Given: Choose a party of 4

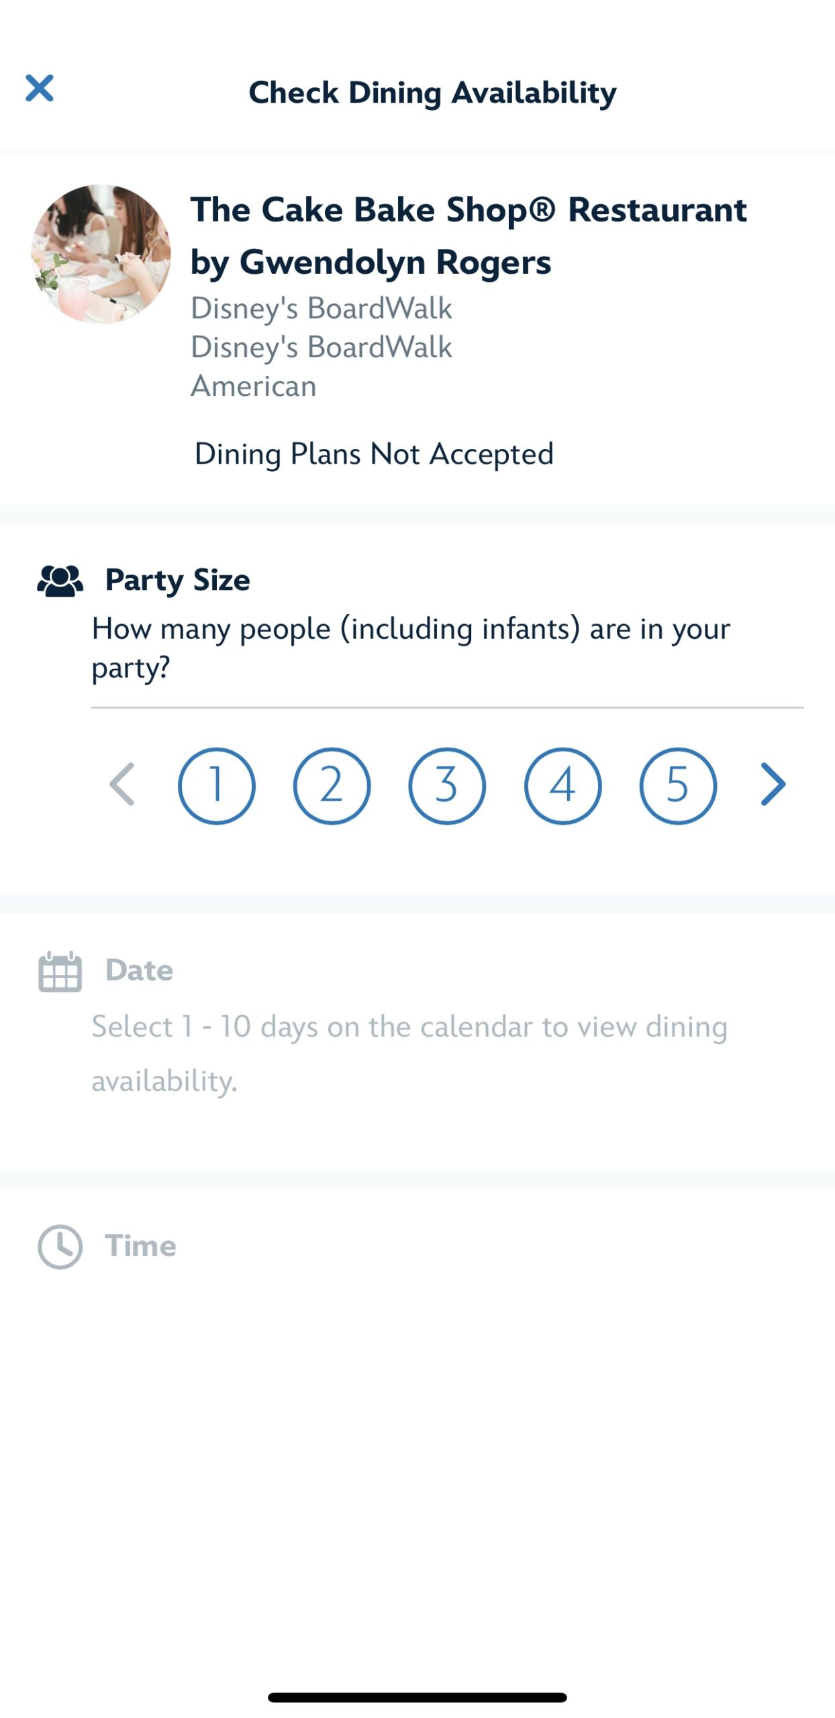Looking at the screenshot, I should point(562,785).
